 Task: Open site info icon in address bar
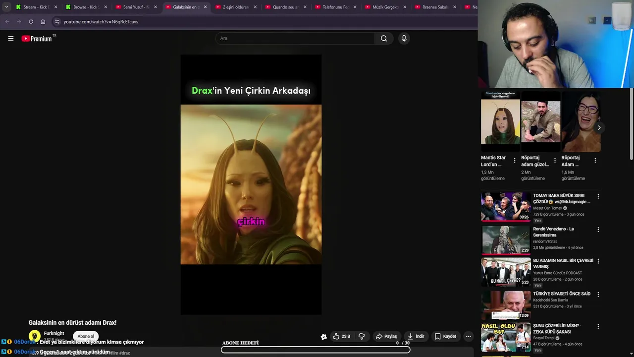[x=57, y=22]
